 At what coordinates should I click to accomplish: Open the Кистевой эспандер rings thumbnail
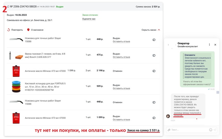click(x=16, y=86)
